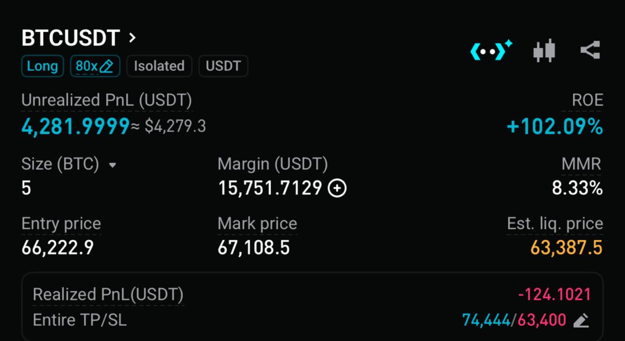The height and width of the screenshot is (341, 625).
Task: Expand the Size (BTC) unit dropdown
Action: pos(113,165)
